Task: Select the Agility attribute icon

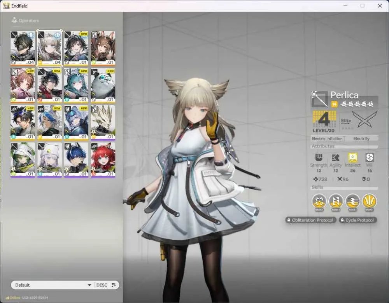Action: [x=335, y=157]
